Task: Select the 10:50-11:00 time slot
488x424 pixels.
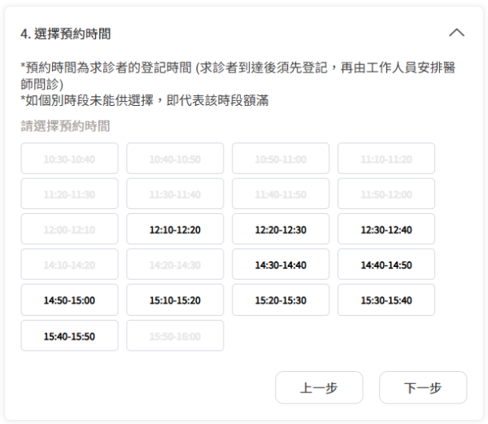Action: tap(281, 159)
